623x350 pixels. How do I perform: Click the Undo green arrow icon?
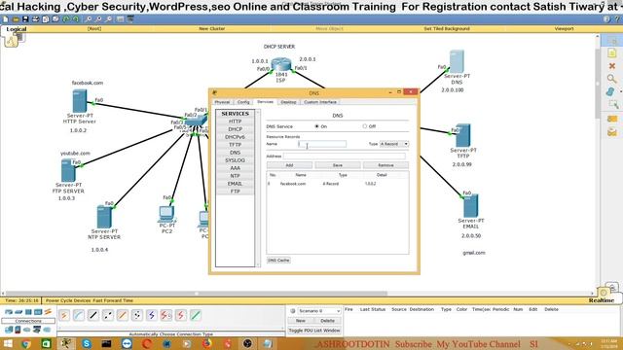point(66,19)
